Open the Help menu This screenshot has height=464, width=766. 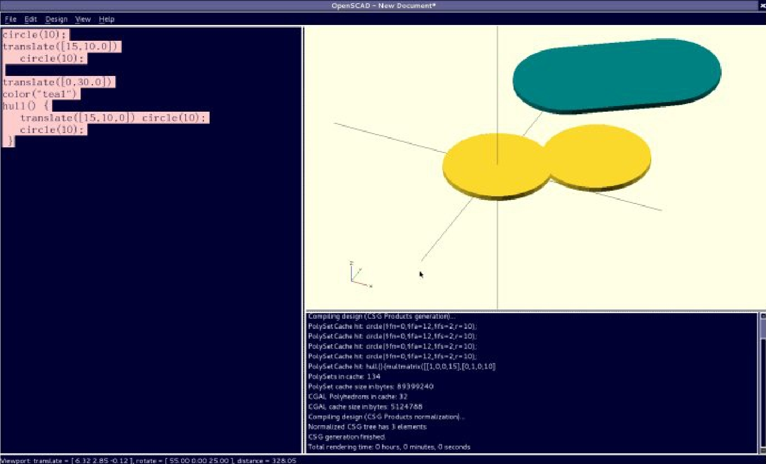107,19
